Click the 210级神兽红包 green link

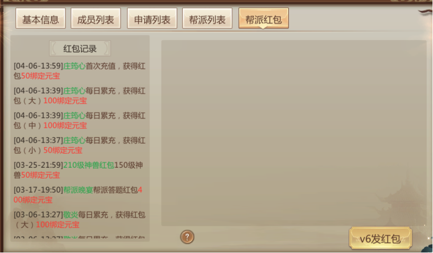89,165
